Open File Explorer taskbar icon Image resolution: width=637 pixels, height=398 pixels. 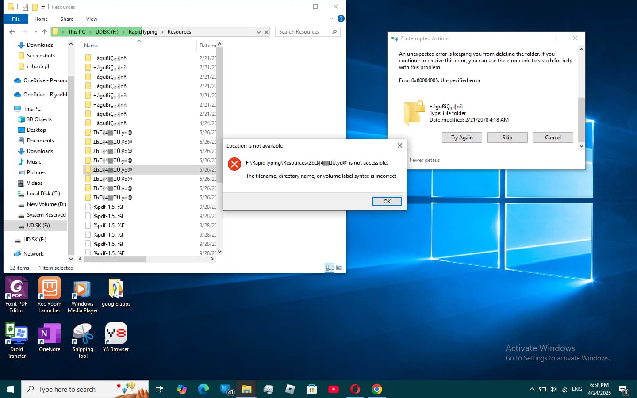pyautogui.click(x=246, y=389)
